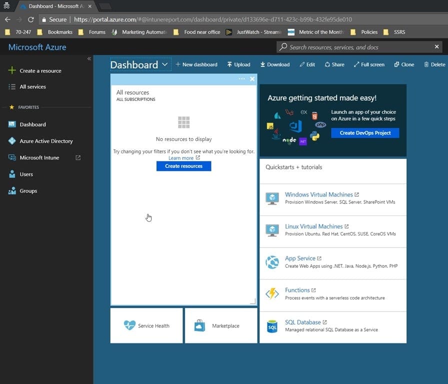The height and width of the screenshot is (384, 448).
Task: Click the Dashboard icon in favorites sidebar
Action: pyautogui.click(x=12, y=124)
